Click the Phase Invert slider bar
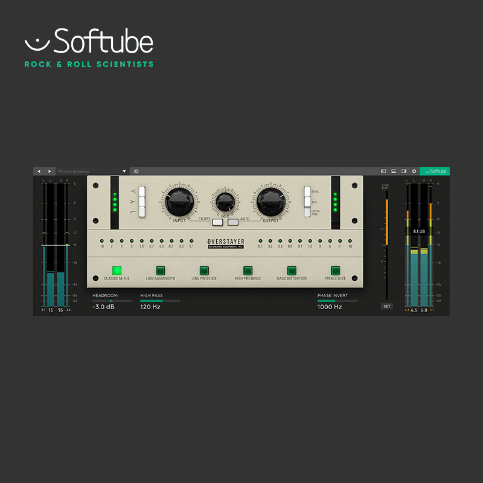483x483 pixels. pyautogui.click(x=337, y=301)
